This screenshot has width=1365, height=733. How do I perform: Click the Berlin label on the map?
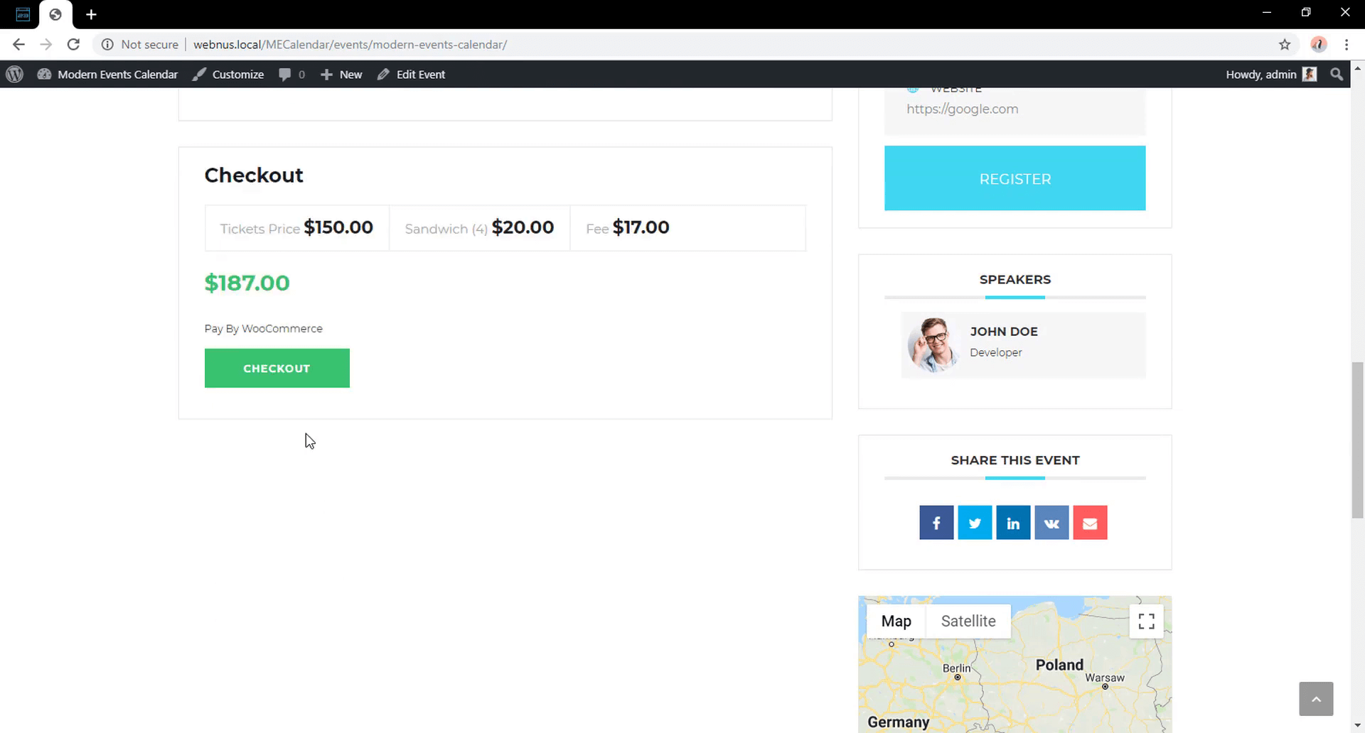coord(956,668)
